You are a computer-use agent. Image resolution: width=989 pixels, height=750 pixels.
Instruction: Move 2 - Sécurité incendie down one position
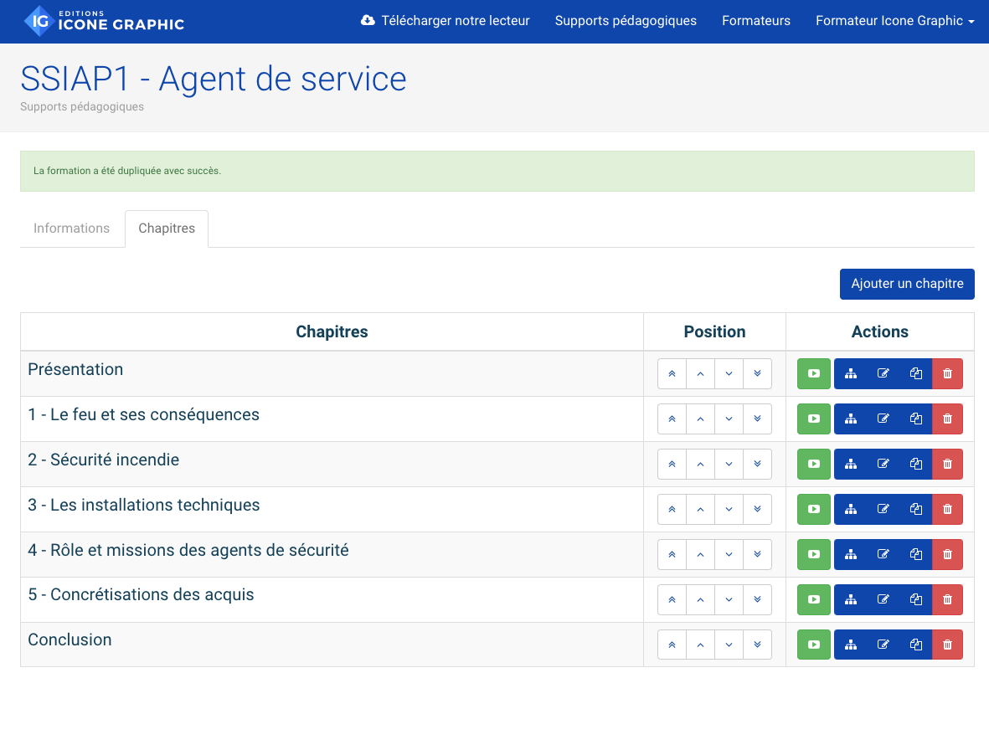pyautogui.click(x=729, y=464)
